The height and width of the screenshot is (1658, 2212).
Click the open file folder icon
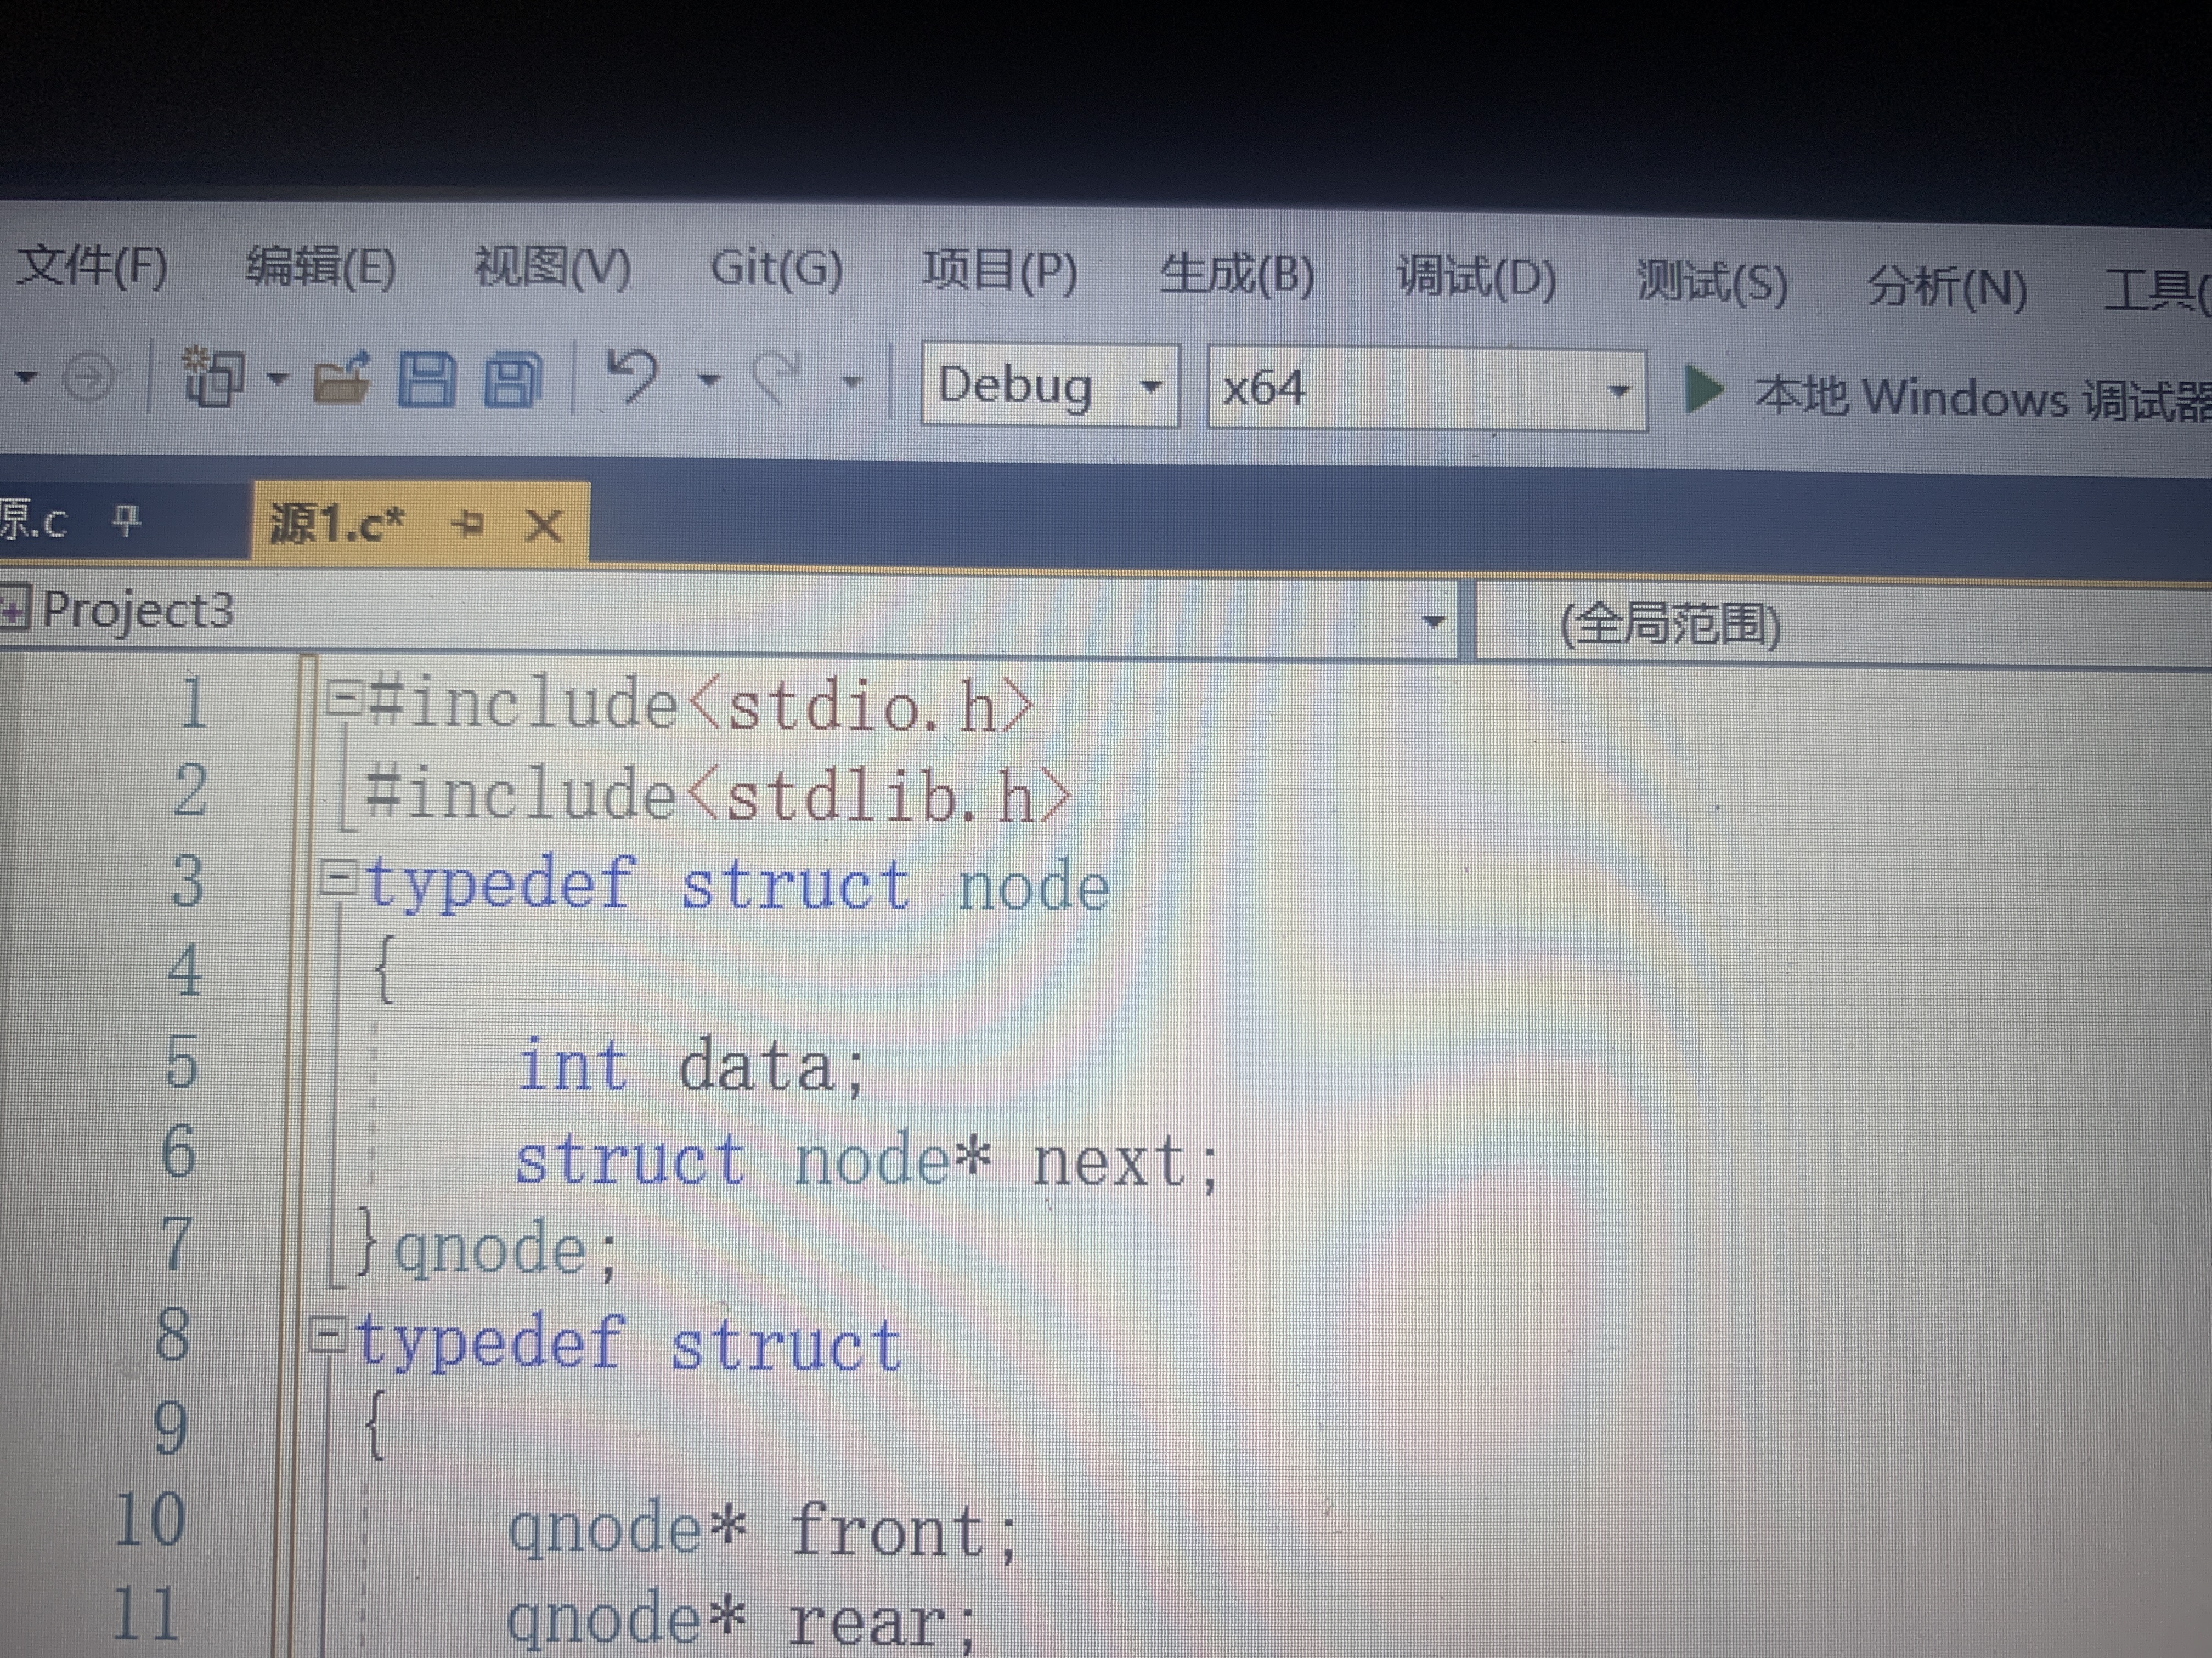tap(341, 380)
